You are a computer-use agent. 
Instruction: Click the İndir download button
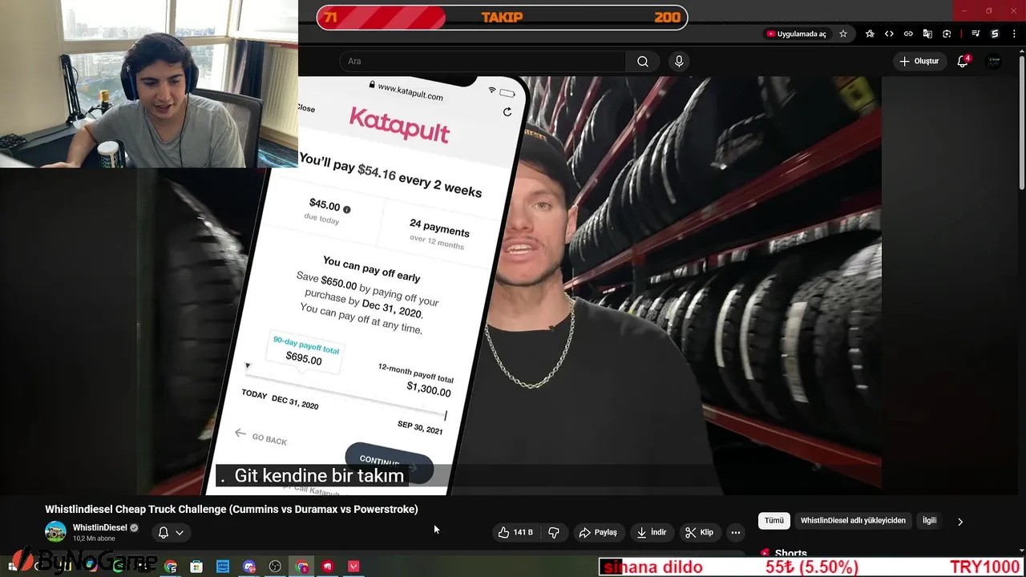coord(652,532)
